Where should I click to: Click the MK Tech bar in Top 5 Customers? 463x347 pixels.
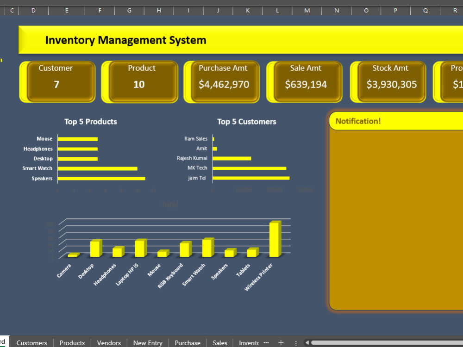(250, 168)
